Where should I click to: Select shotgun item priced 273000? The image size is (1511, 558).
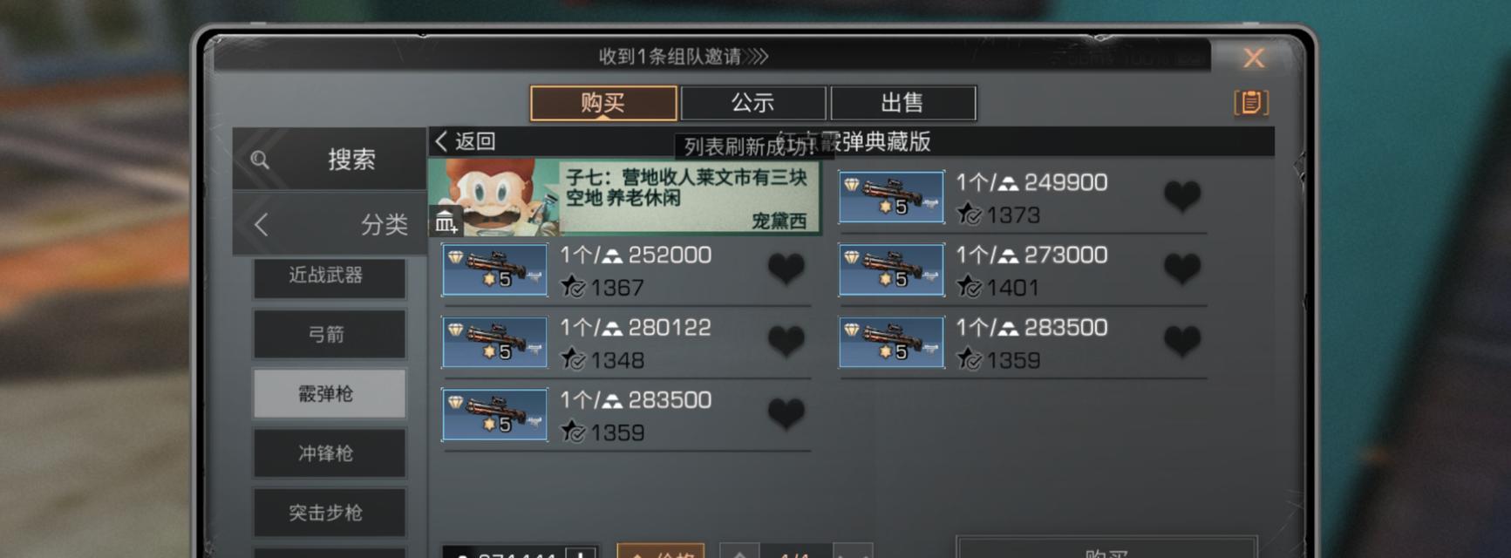891,269
